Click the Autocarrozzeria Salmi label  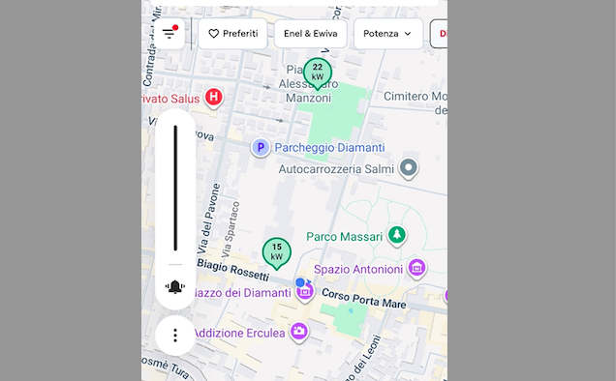click(336, 169)
